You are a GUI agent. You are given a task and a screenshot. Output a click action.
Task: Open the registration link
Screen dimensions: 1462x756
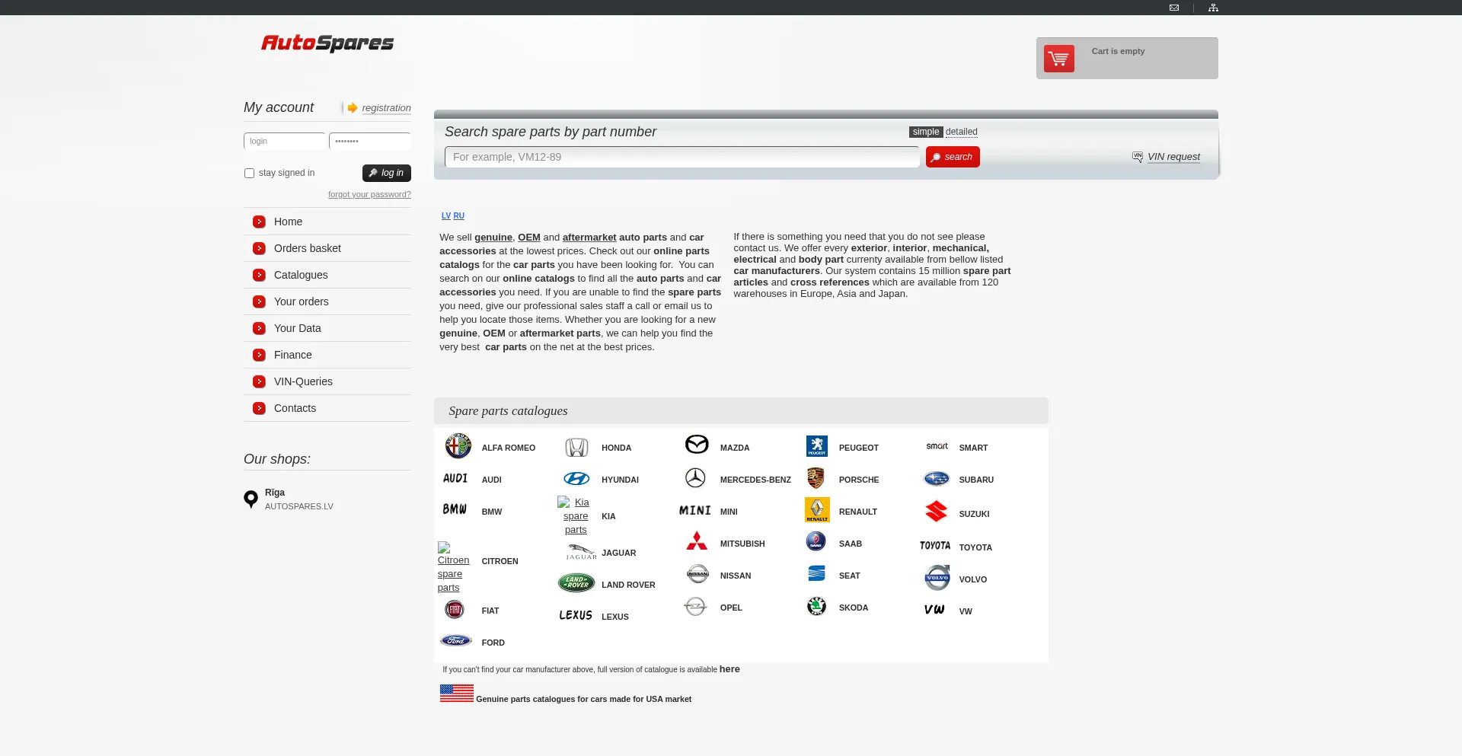[x=386, y=108]
